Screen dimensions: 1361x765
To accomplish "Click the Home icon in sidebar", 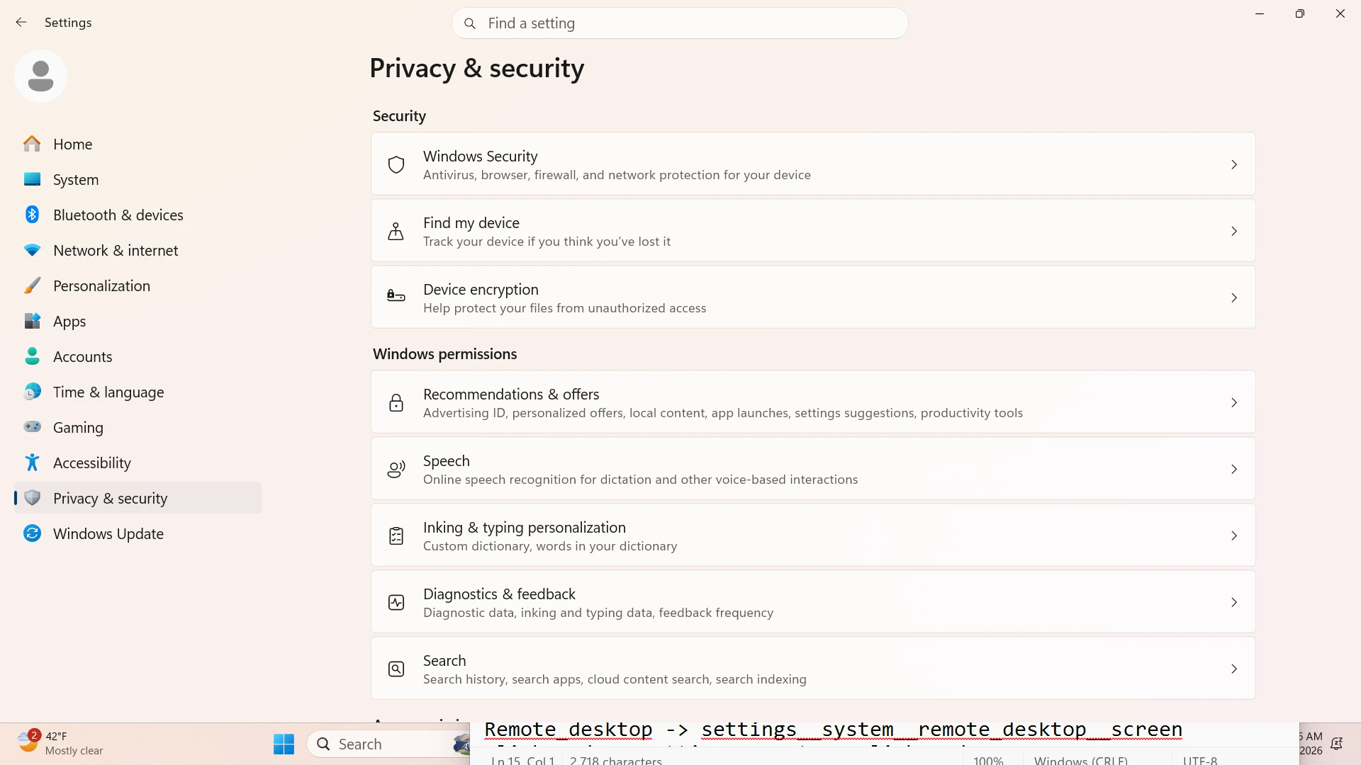I will click(x=32, y=144).
